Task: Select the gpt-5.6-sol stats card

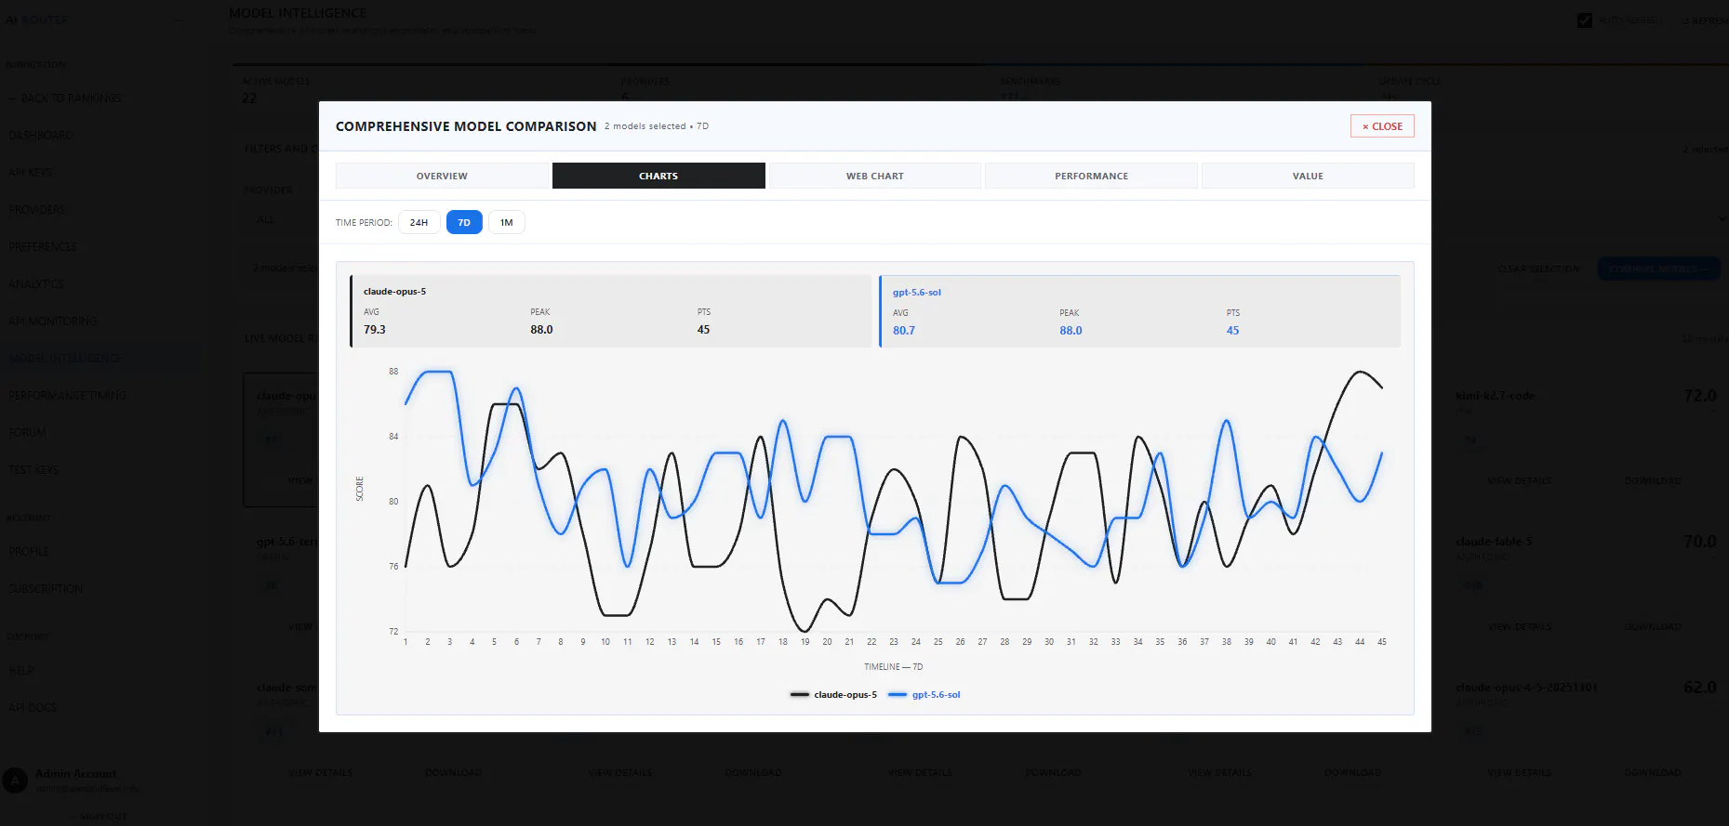Action: (x=1139, y=311)
